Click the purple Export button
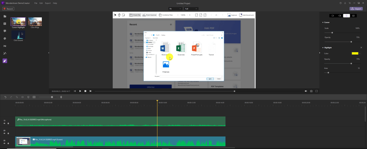The width and height of the screenshot is (367, 149). point(356,9)
